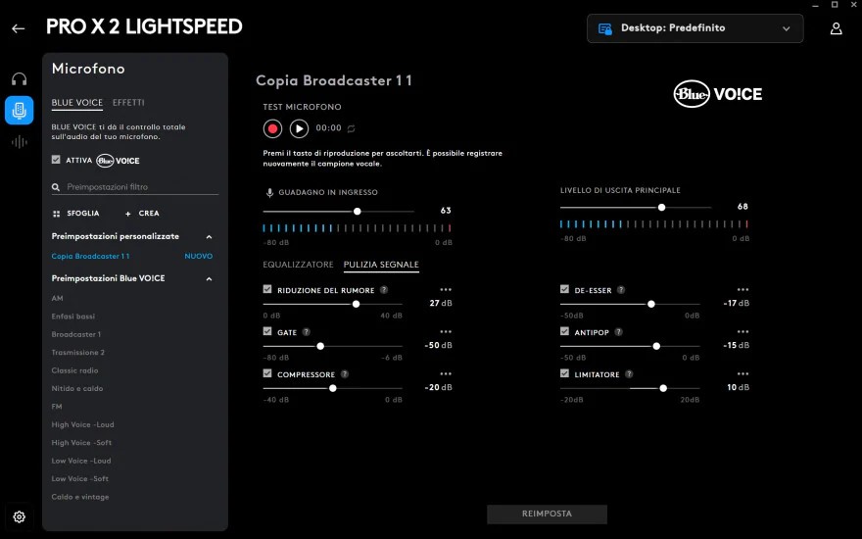
Task: Click the Sfoglia presets button label
Action: click(83, 214)
